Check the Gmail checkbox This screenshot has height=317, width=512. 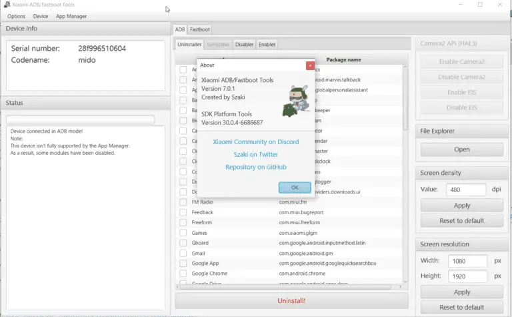183,254
